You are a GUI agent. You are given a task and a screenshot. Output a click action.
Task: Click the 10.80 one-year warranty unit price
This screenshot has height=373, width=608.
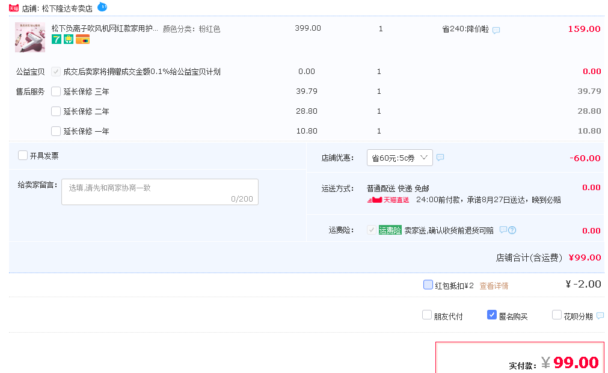[307, 131]
